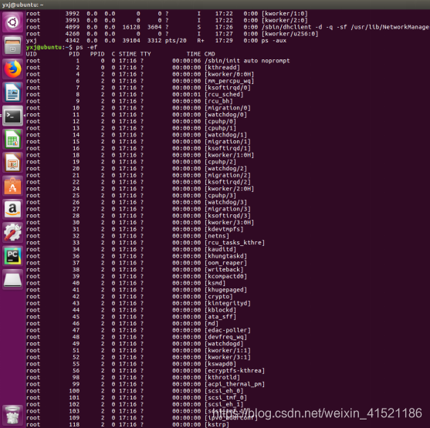Launch the Amazon launcher icon
The image size is (430, 428).
point(12,210)
